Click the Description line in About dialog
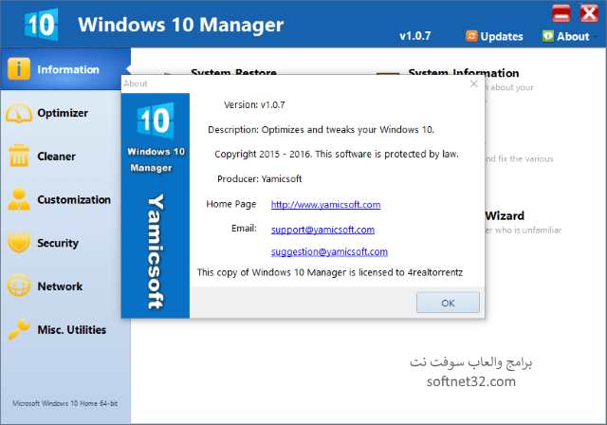 pos(321,130)
